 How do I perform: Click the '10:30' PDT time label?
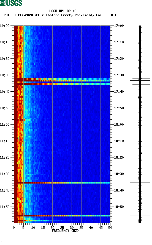[5, 75]
